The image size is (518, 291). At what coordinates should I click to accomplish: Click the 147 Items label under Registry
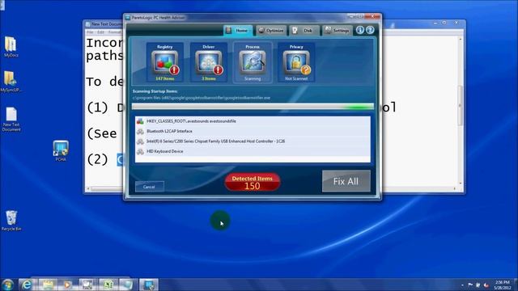(165, 79)
